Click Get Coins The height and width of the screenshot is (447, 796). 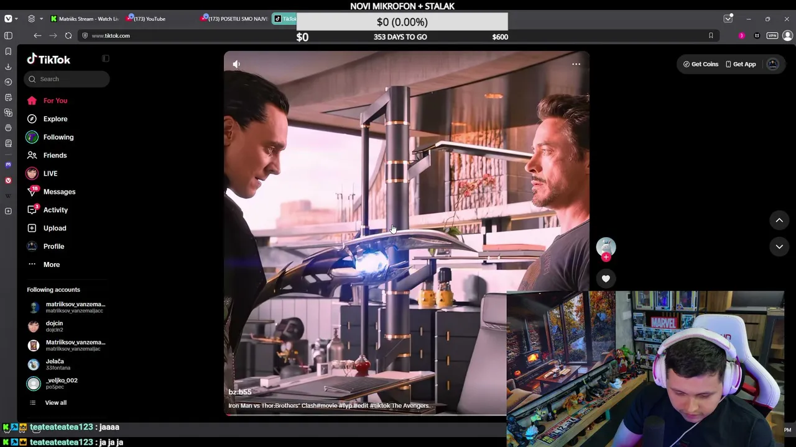click(x=701, y=64)
